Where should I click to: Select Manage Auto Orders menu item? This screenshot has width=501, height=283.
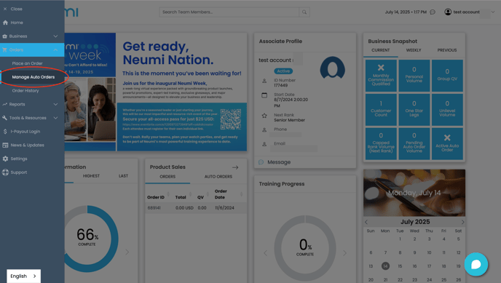click(33, 77)
